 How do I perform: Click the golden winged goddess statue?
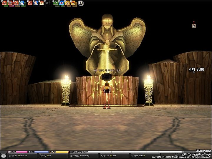click(x=107, y=45)
